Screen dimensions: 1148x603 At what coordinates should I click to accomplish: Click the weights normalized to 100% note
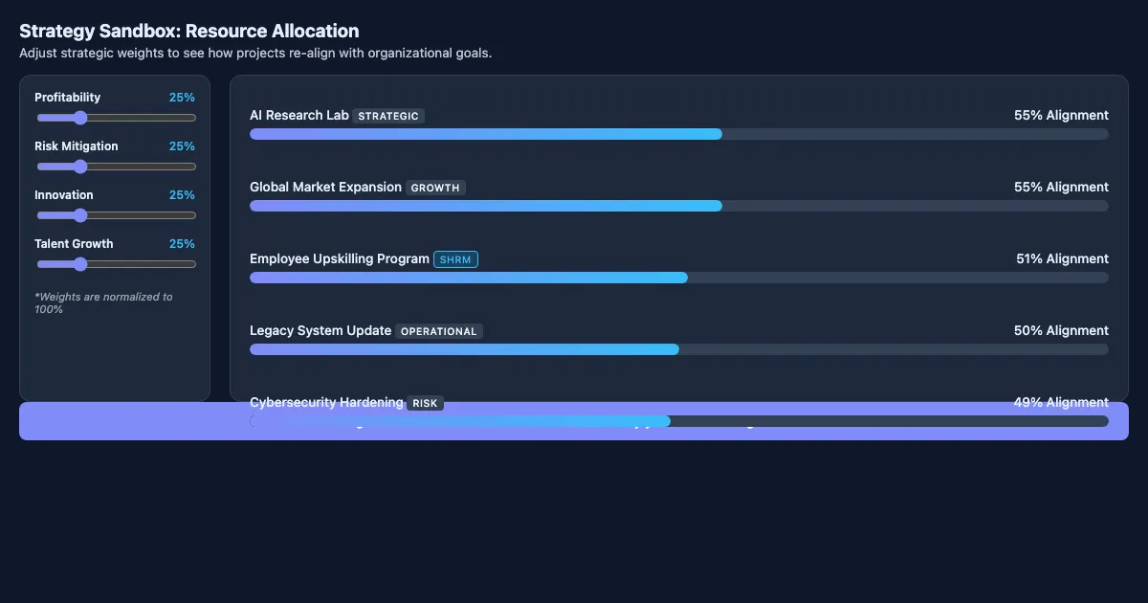pos(103,302)
